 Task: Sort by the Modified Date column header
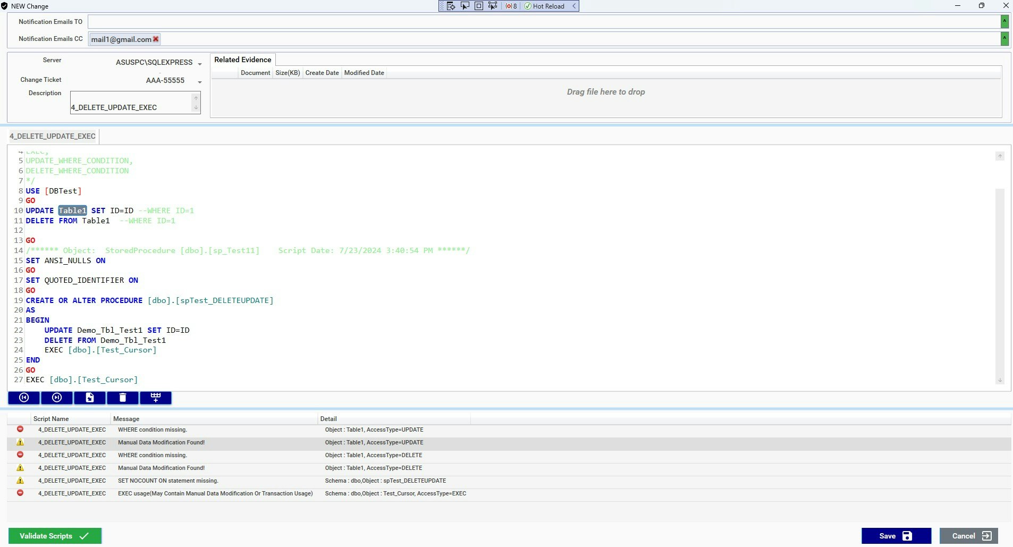[x=364, y=73]
